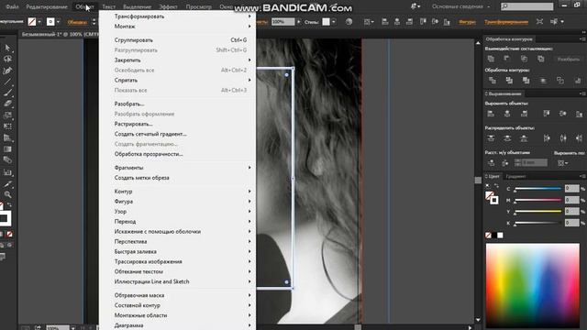
Task: Click the K percentage input field
Action: (x=571, y=223)
